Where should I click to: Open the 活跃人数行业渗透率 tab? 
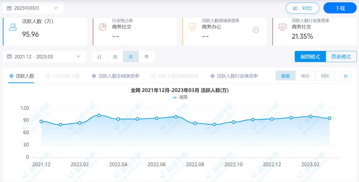[234, 76]
